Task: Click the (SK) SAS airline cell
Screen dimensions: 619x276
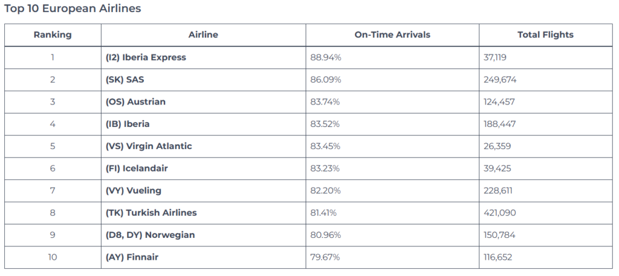Action: [x=126, y=80]
